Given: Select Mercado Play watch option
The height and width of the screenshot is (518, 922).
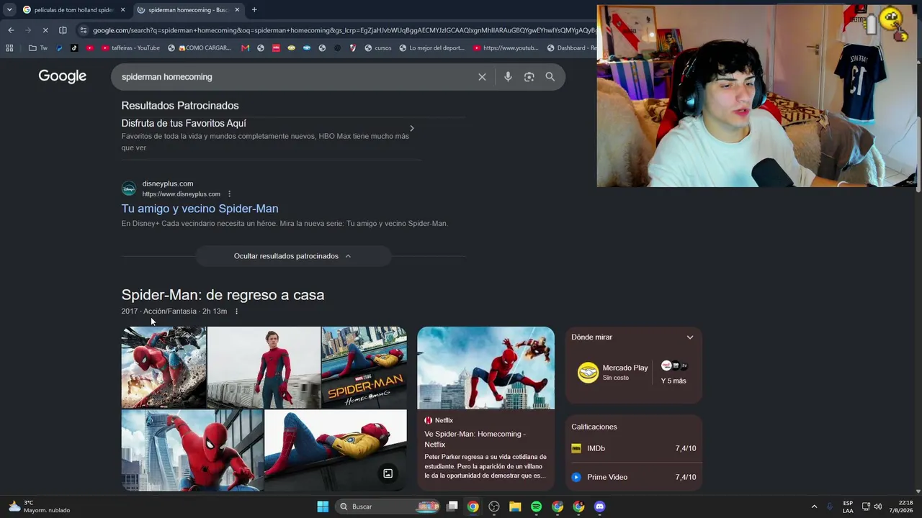Looking at the screenshot, I should tap(614, 372).
